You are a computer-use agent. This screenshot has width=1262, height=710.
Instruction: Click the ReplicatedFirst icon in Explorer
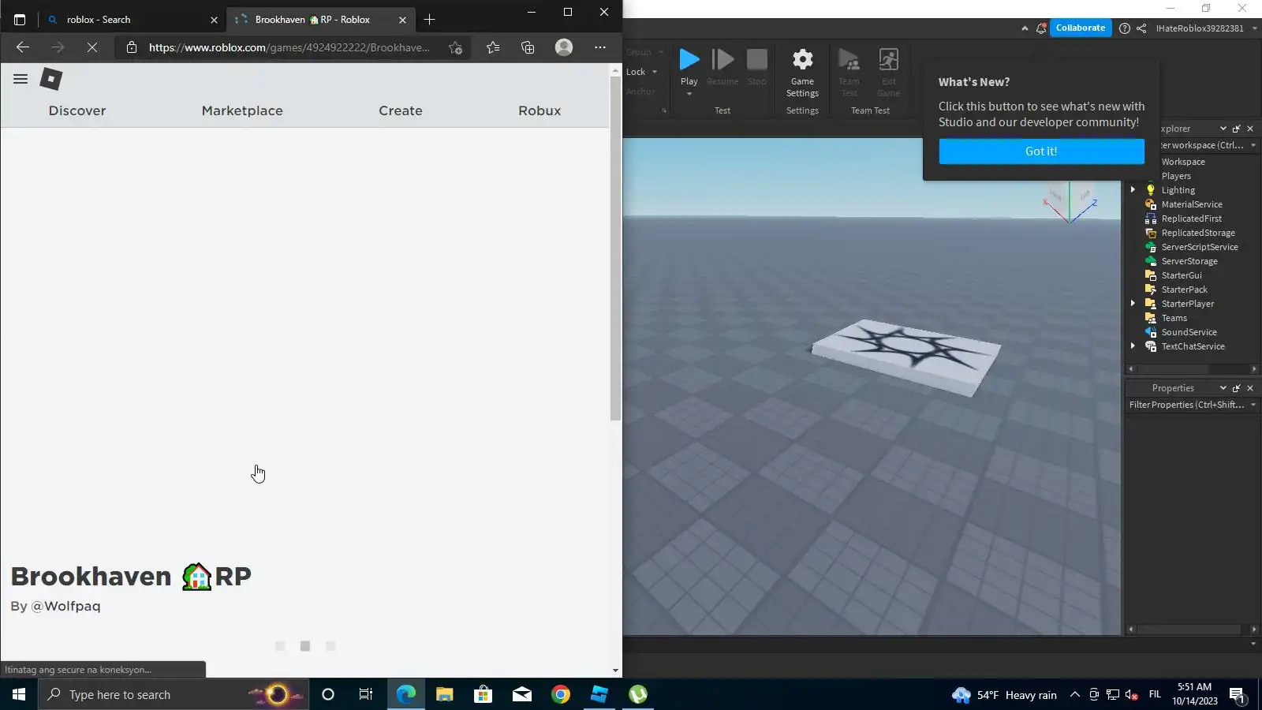coord(1151,219)
